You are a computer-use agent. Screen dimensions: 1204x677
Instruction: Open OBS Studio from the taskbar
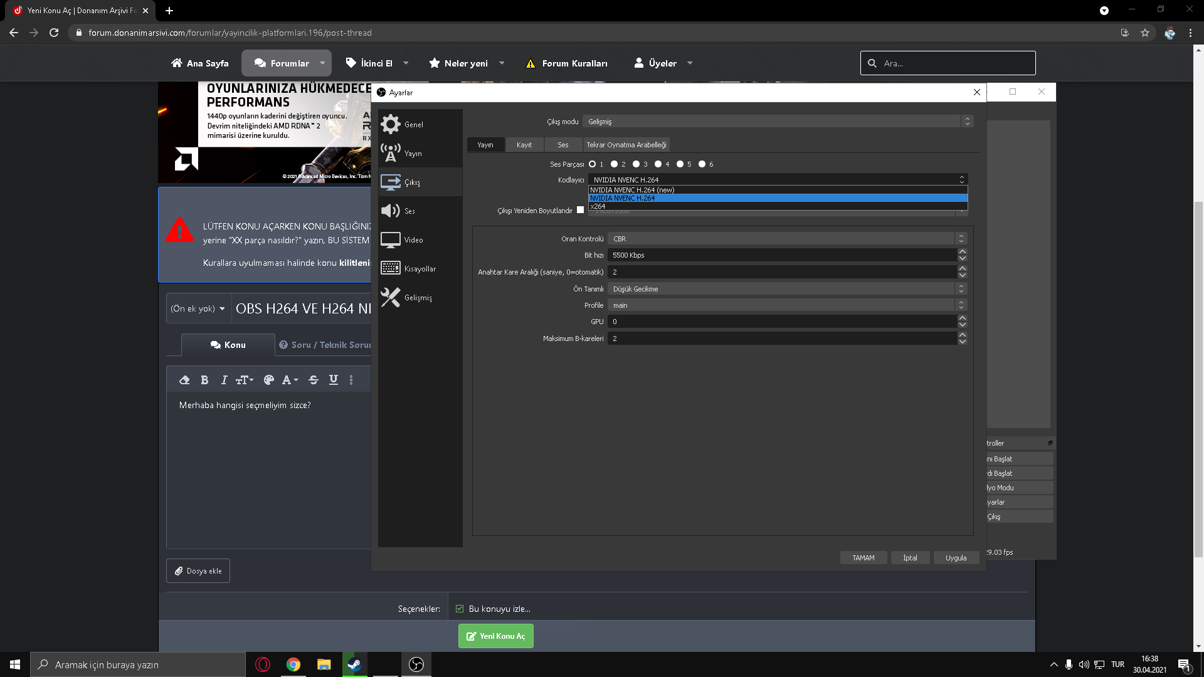416,664
